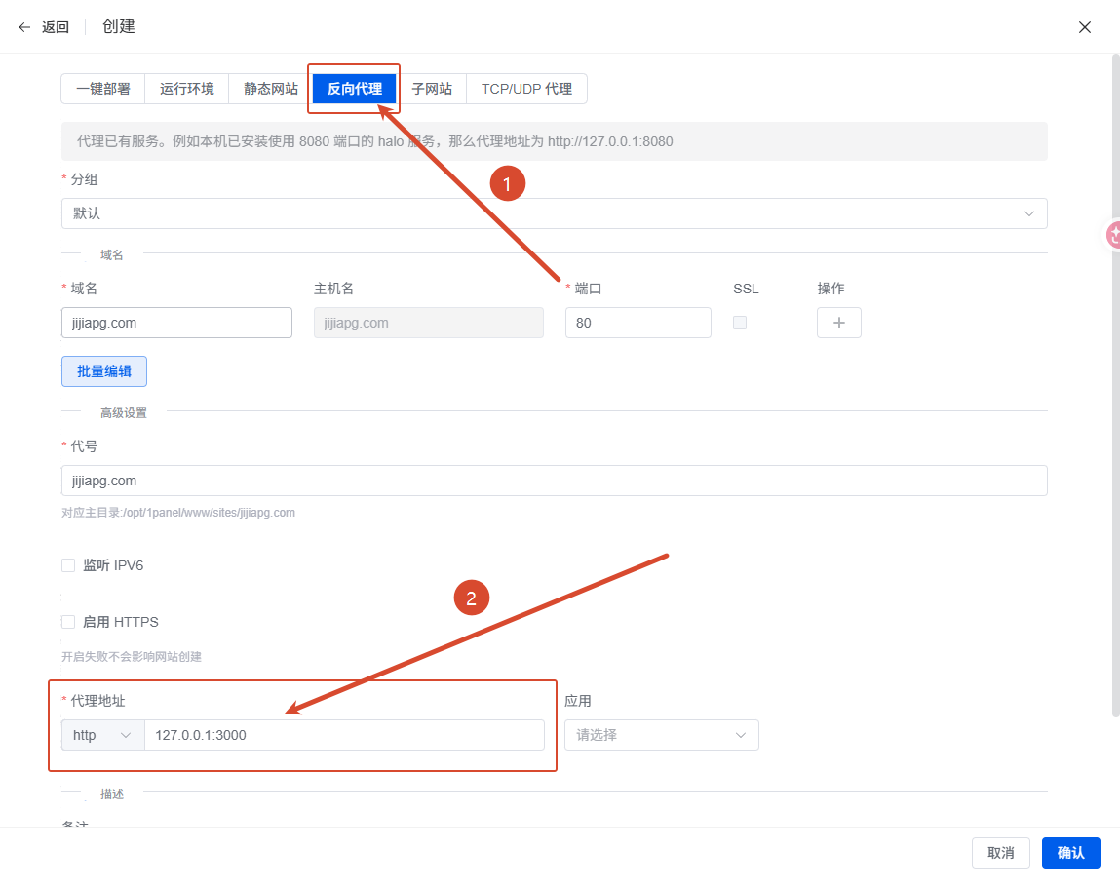Check the 监听 IPV6 option
Viewport: 1120px width, 888px height.
pyautogui.click(x=68, y=565)
